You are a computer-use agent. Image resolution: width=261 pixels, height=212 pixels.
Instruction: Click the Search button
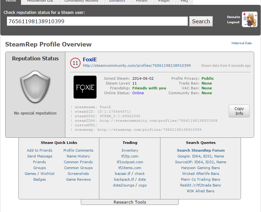point(201,21)
